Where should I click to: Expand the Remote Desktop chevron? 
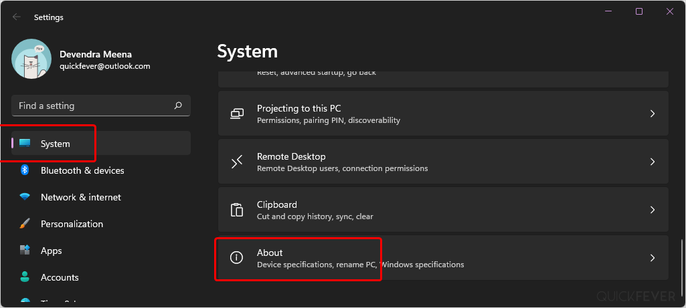[x=653, y=162]
